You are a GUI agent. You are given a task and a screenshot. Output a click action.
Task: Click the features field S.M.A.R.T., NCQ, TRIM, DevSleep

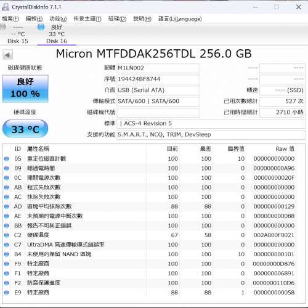click(211, 134)
